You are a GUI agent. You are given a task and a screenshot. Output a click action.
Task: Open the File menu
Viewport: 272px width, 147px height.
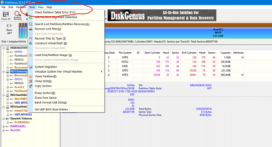coord(4,7)
